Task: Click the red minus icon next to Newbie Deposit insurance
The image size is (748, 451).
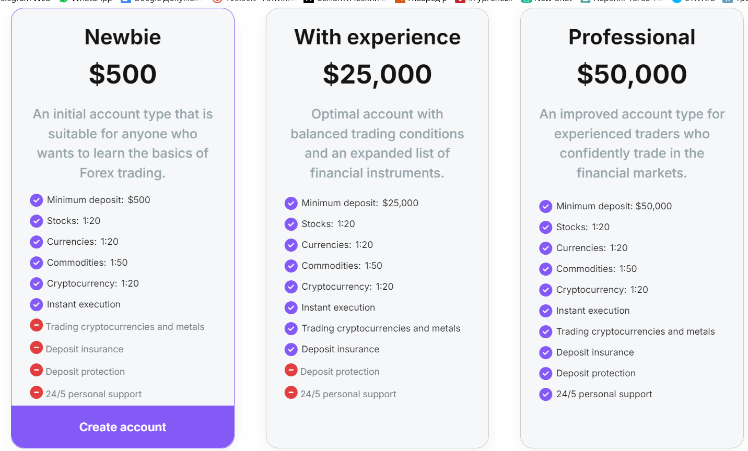Action: (37, 348)
